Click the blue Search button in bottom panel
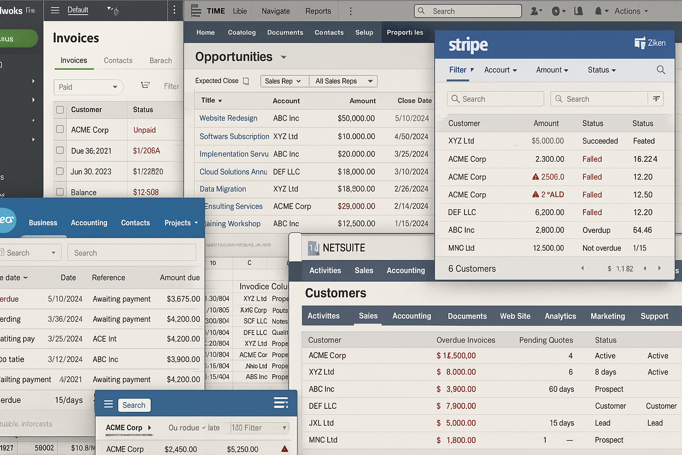This screenshot has width=682, height=455. (134, 405)
